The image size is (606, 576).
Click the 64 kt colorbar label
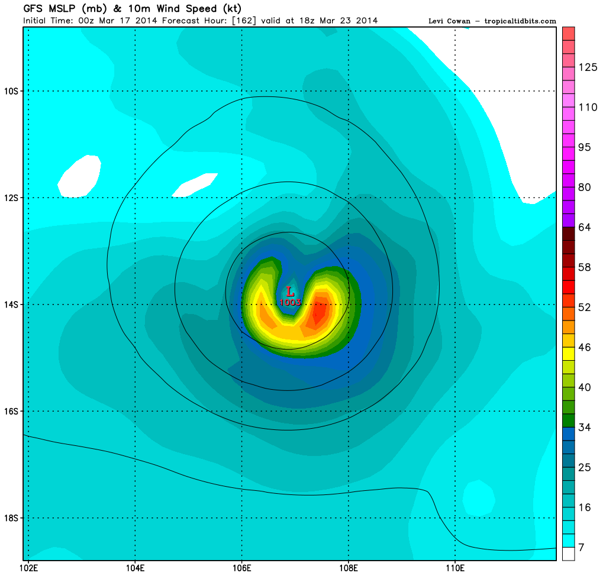tap(584, 228)
